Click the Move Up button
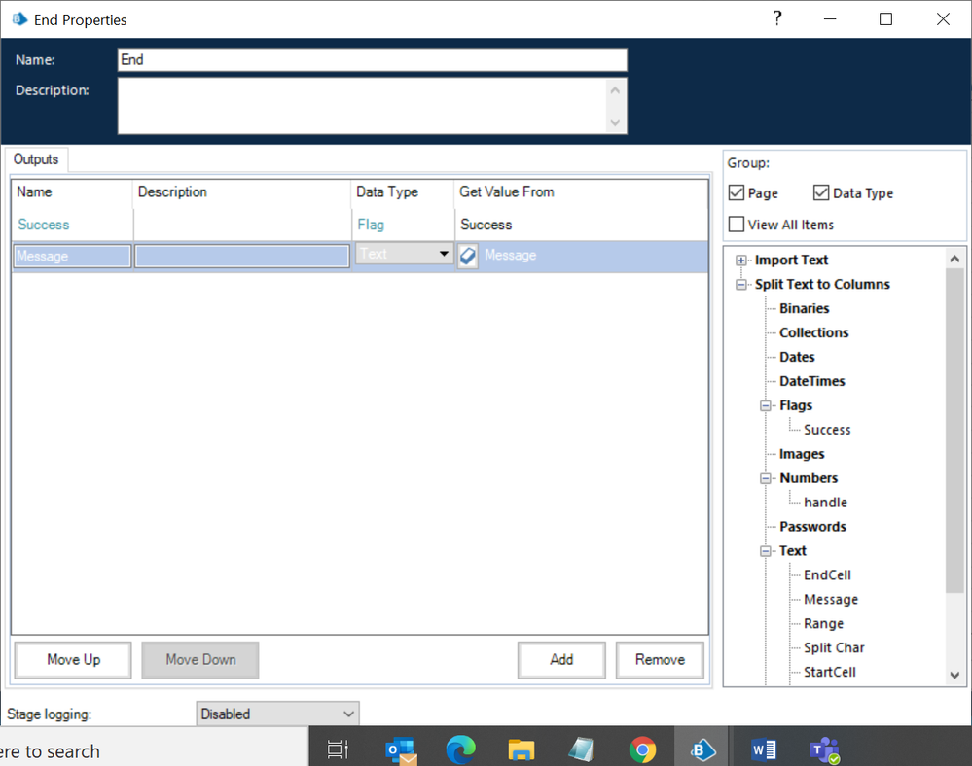The image size is (972, 766). pos(73,659)
